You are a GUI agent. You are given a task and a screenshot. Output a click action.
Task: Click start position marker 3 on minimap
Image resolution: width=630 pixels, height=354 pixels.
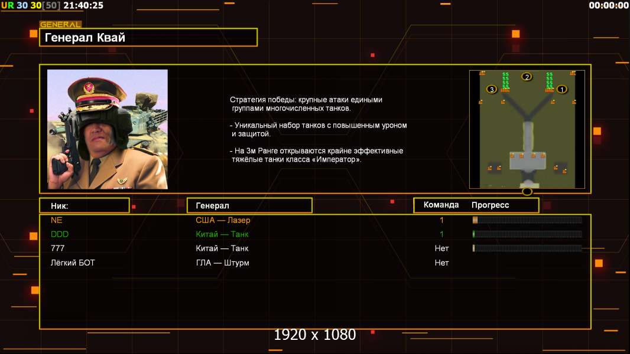pyautogui.click(x=491, y=89)
